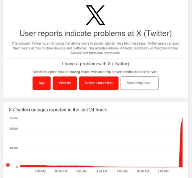192x178 pixels.
Task: Report a problem with the Website
Action: 65,83
